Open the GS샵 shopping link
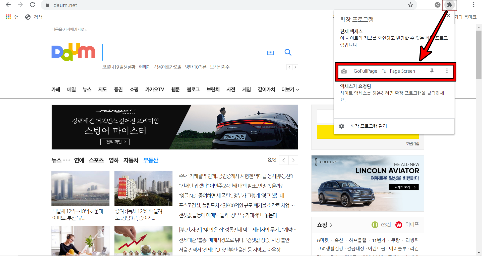Image resolution: width=482 pixels, height=256 pixels. (x=382, y=225)
